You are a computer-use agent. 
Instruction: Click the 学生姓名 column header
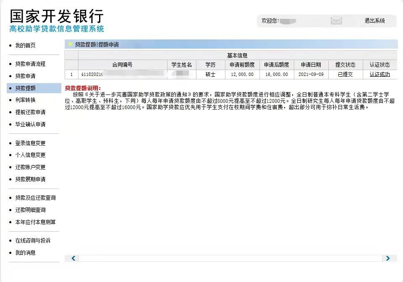pos(181,65)
